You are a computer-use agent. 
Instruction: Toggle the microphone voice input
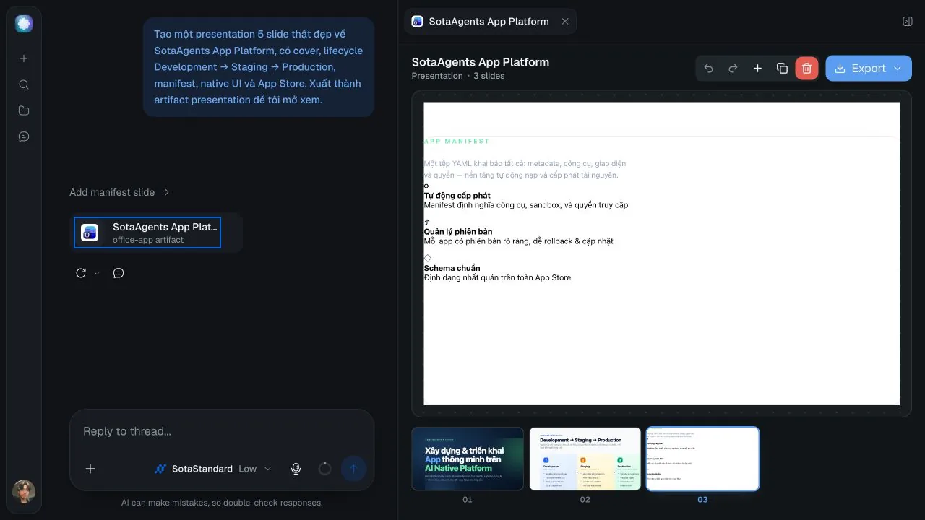(296, 469)
